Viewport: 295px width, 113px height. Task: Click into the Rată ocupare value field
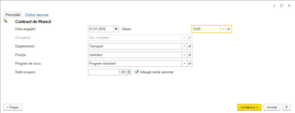[107, 72]
